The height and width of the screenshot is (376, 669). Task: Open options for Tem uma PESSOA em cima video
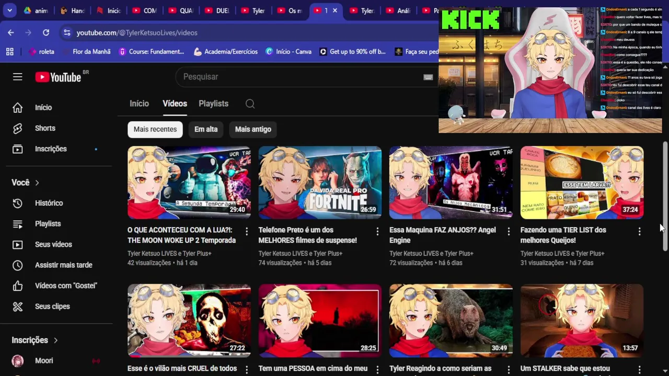(x=377, y=370)
